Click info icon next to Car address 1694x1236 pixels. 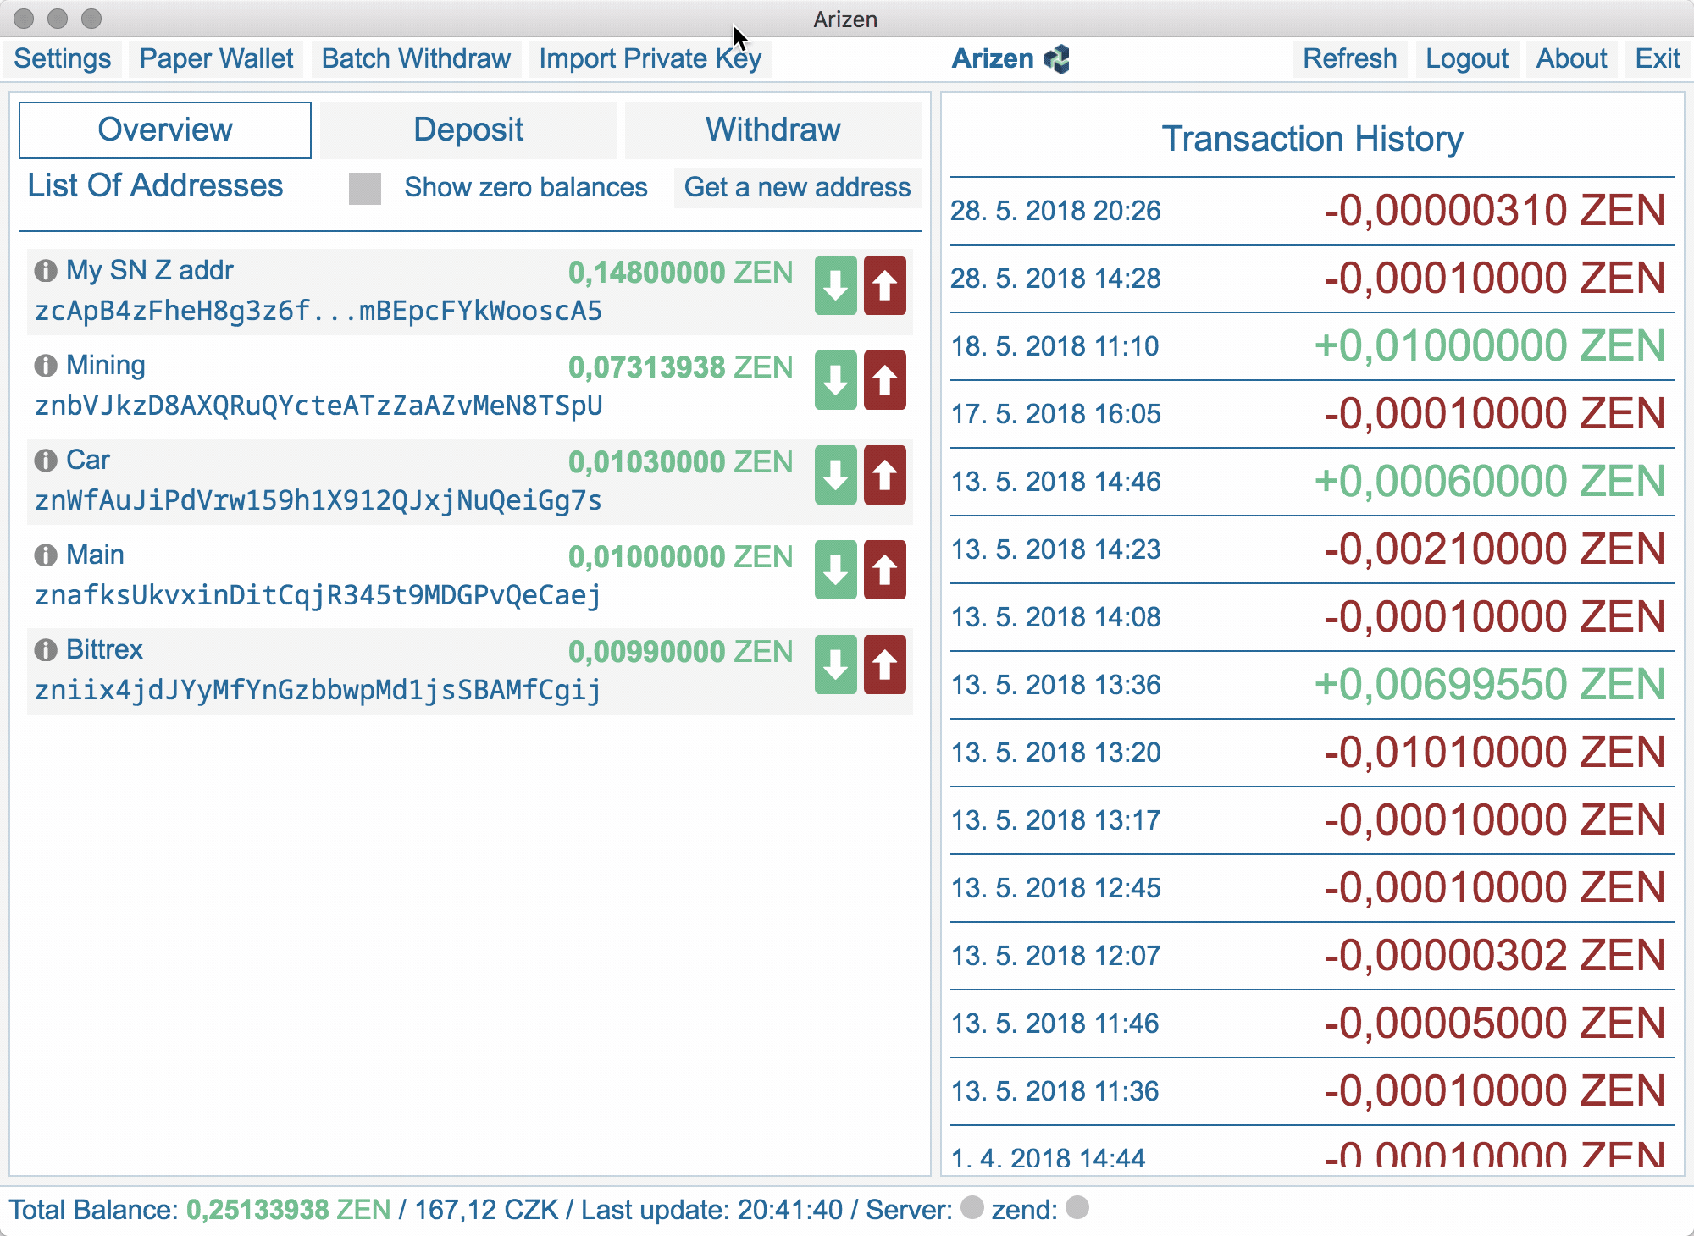click(45, 461)
